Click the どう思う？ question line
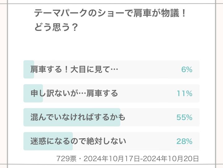Screen dimensions: 223x168 click(x=56, y=28)
